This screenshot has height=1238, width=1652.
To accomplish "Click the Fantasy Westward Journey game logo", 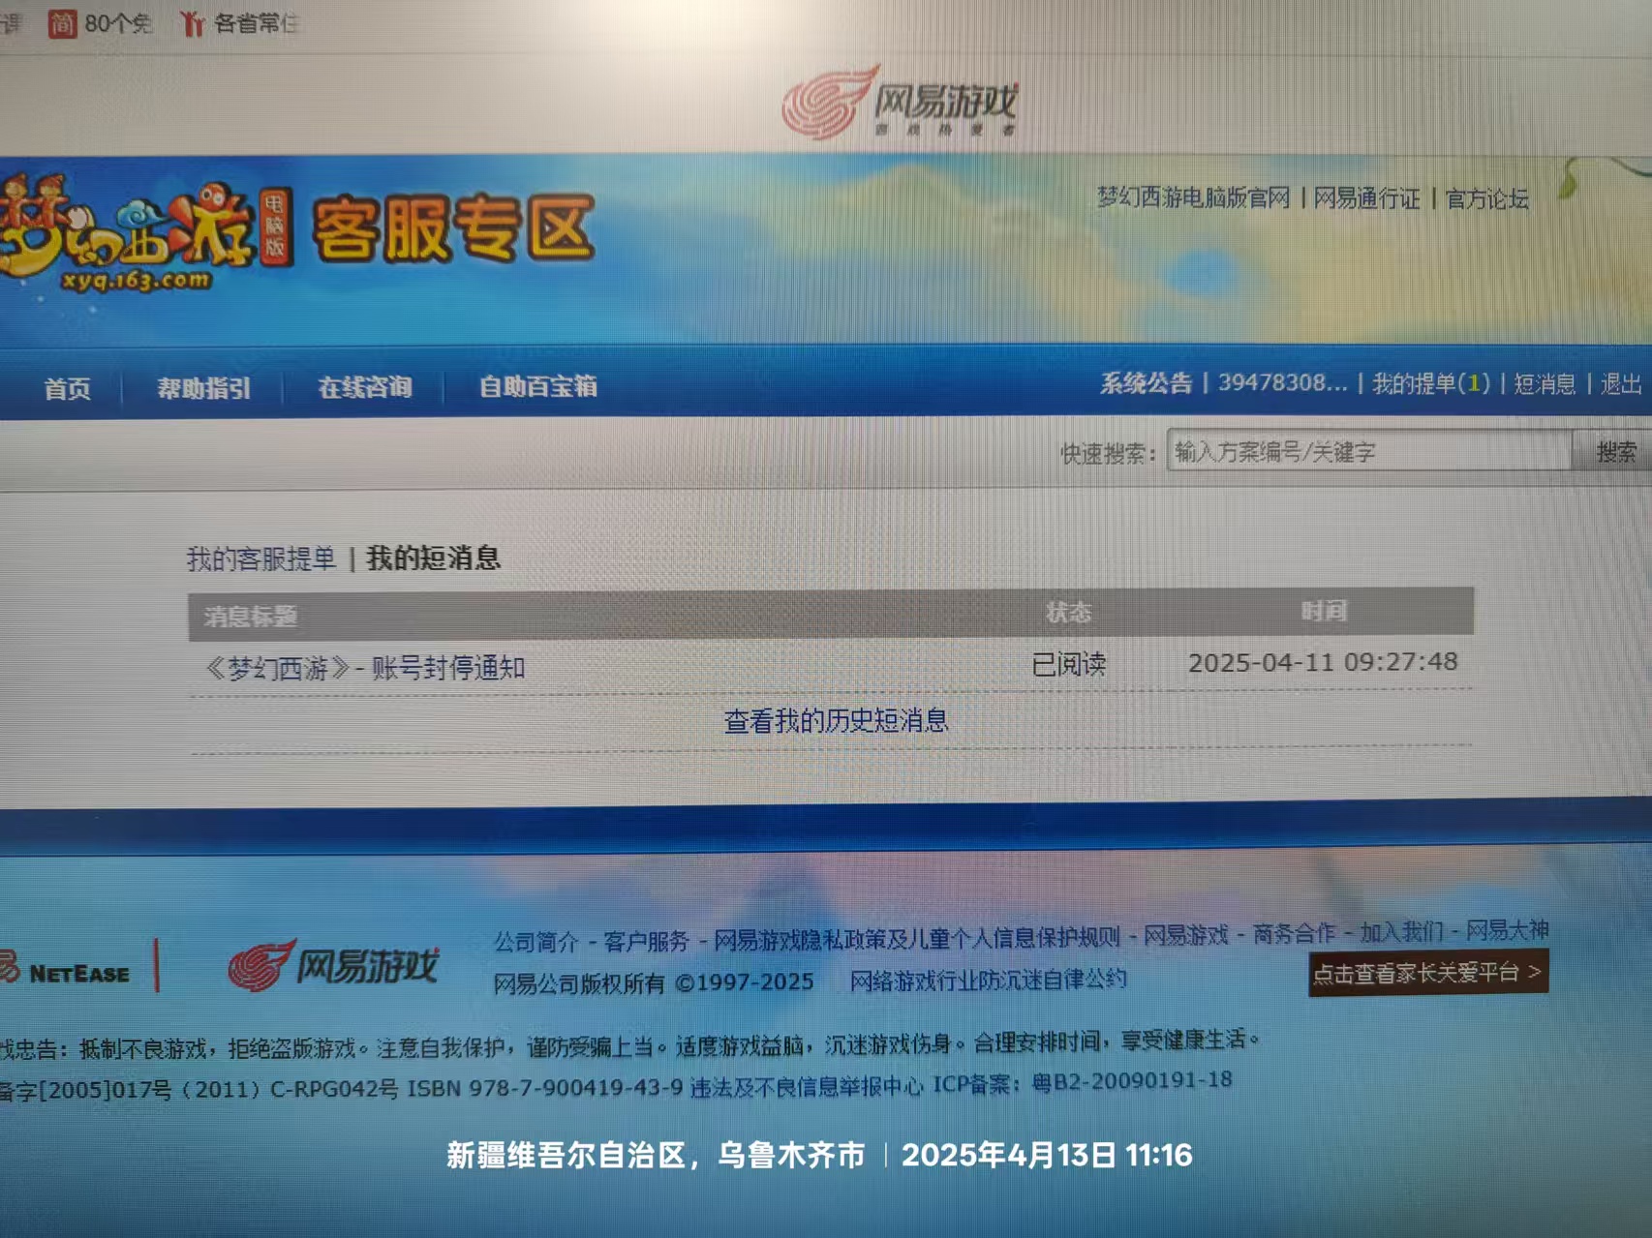I will point(145,232).
